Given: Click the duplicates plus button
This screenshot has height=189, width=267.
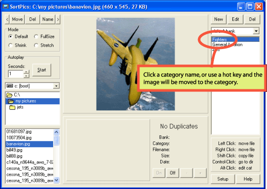Looking at the screenshot, I should coord(200,173).
